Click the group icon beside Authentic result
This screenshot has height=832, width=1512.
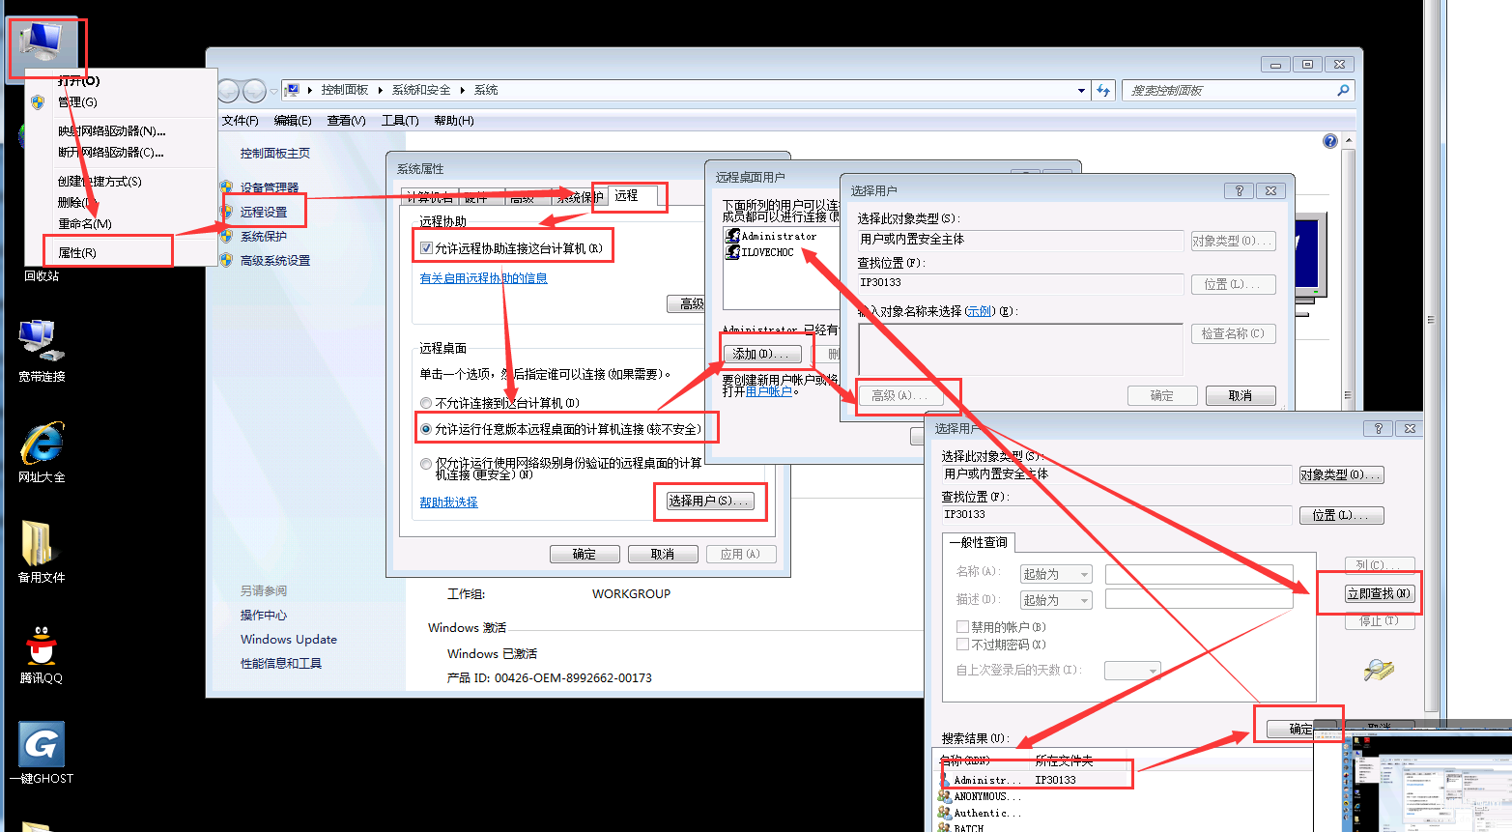pos(945,814)
